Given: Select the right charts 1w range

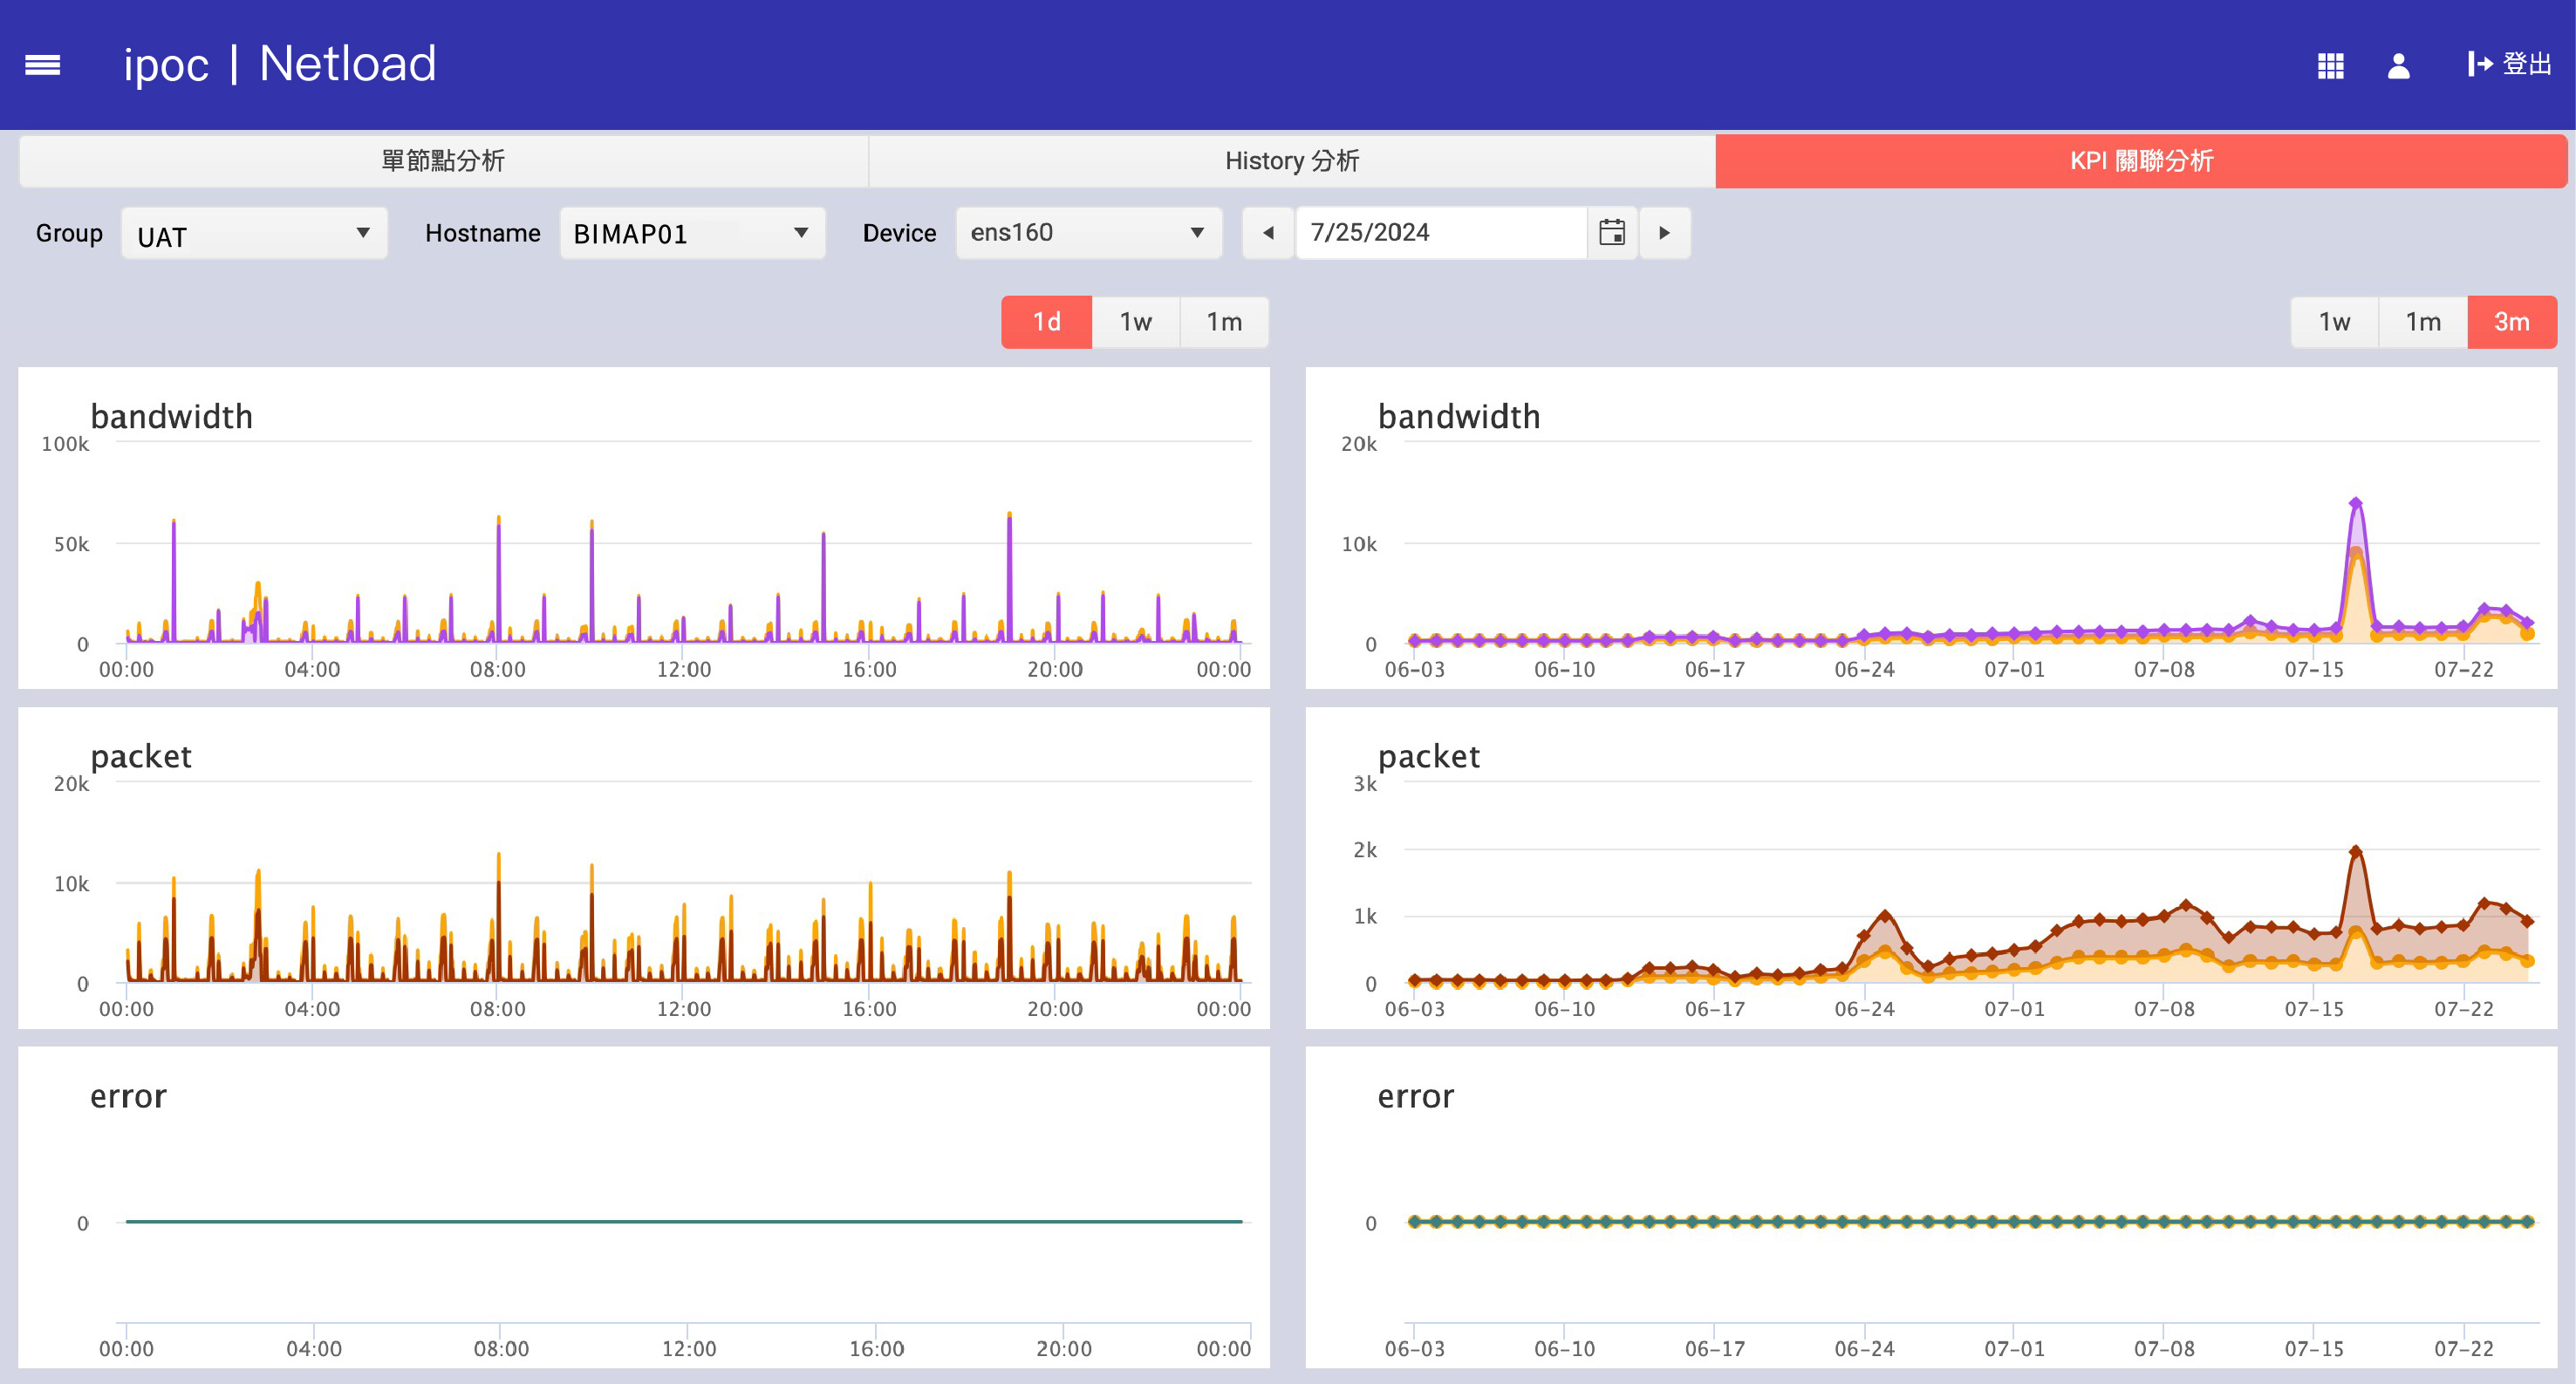Looking at the screenshot, I should [2335, 322].
